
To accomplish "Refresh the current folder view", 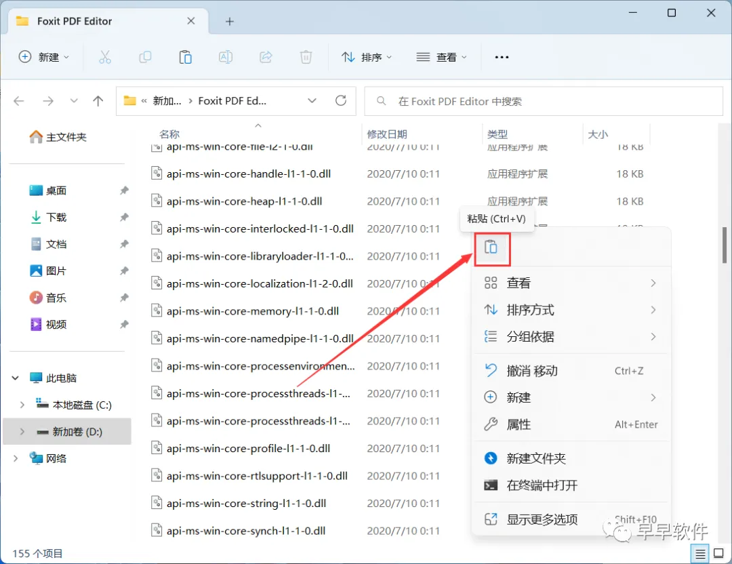I will [341, 101].
